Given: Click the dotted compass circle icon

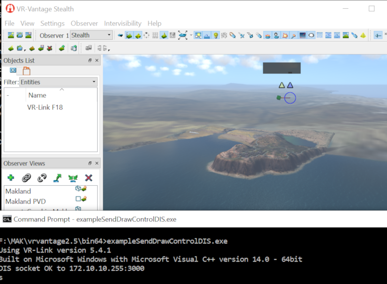Looking at the screenshot, I should tap(147, 35).
